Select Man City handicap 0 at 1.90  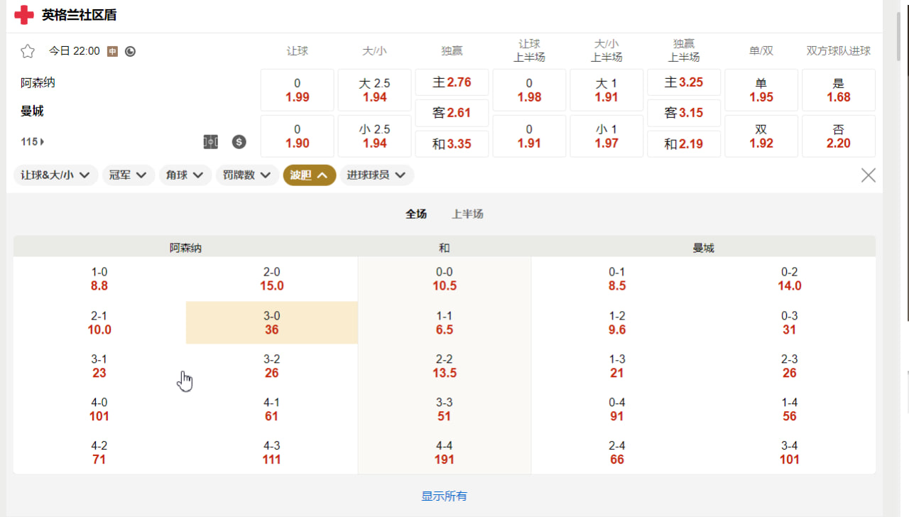[x=298, y=136]
